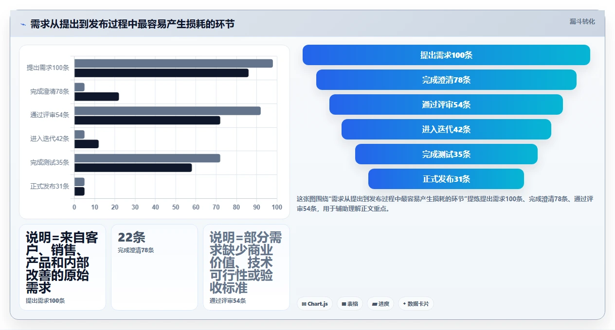Select the Chart.js chip
615x330 pixels.
[315, 304]
